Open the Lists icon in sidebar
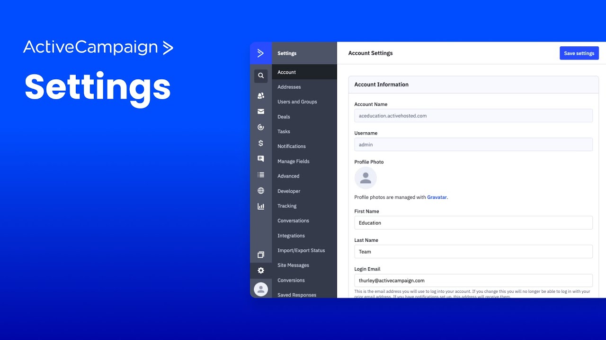 [x=261, y=175]
